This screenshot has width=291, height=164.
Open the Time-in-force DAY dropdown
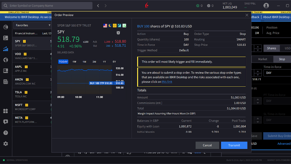pos(277,73)
